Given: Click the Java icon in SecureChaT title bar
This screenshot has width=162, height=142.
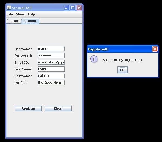Looking at the screenshot, I should [9, 8].
